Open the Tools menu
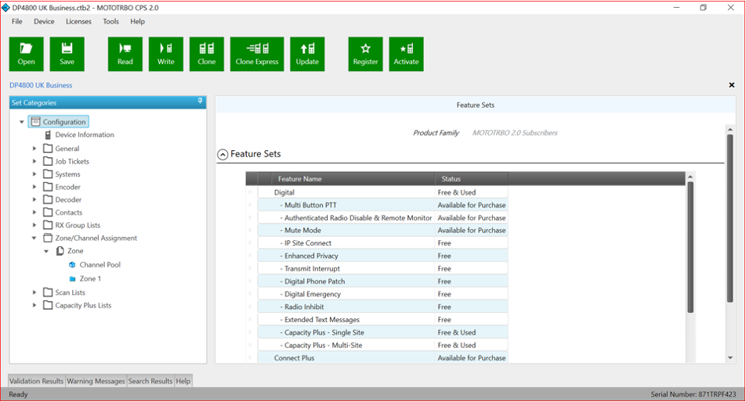The height and width of the screenshot is (402, 746). coord(110,22)
